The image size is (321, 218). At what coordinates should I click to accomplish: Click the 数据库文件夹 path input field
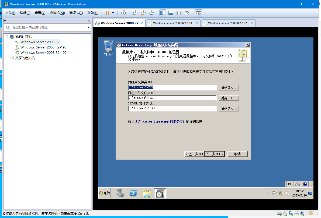[172, 87]
